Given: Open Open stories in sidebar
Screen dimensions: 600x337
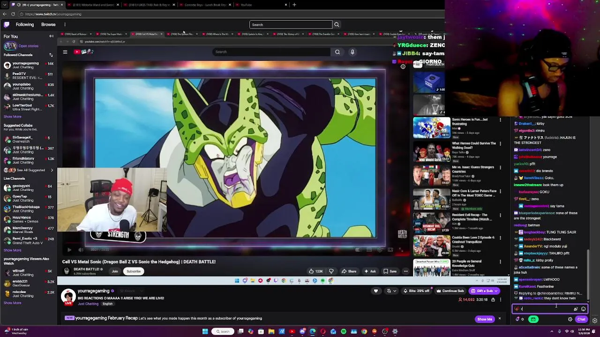Looking at the screenshot, I should [x=29, y=46].
